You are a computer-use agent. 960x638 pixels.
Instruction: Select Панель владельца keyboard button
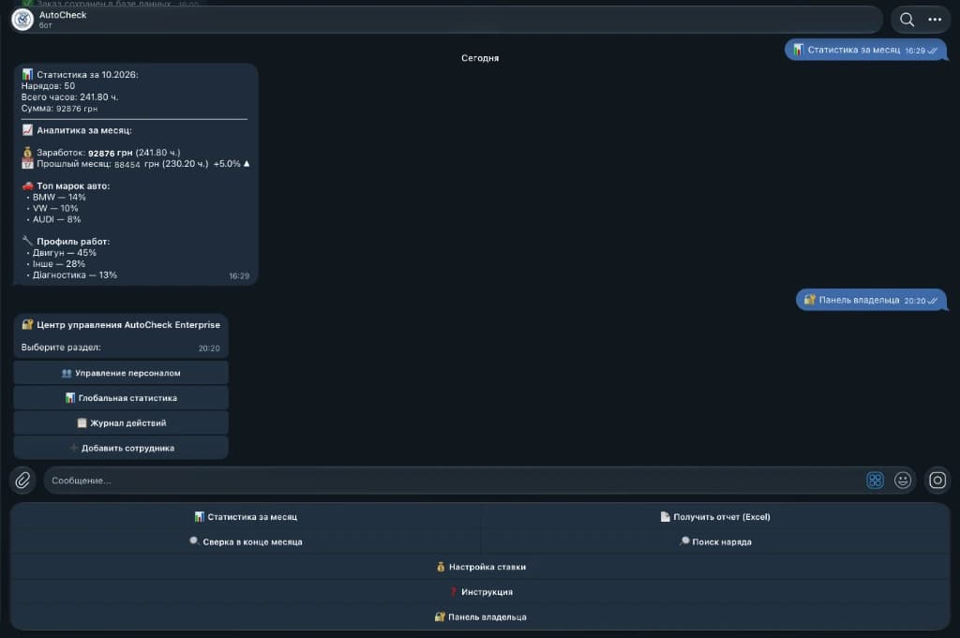point(480,617)
